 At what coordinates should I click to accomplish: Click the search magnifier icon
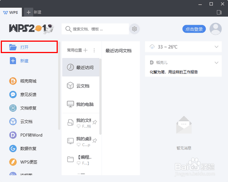[68, 29]
